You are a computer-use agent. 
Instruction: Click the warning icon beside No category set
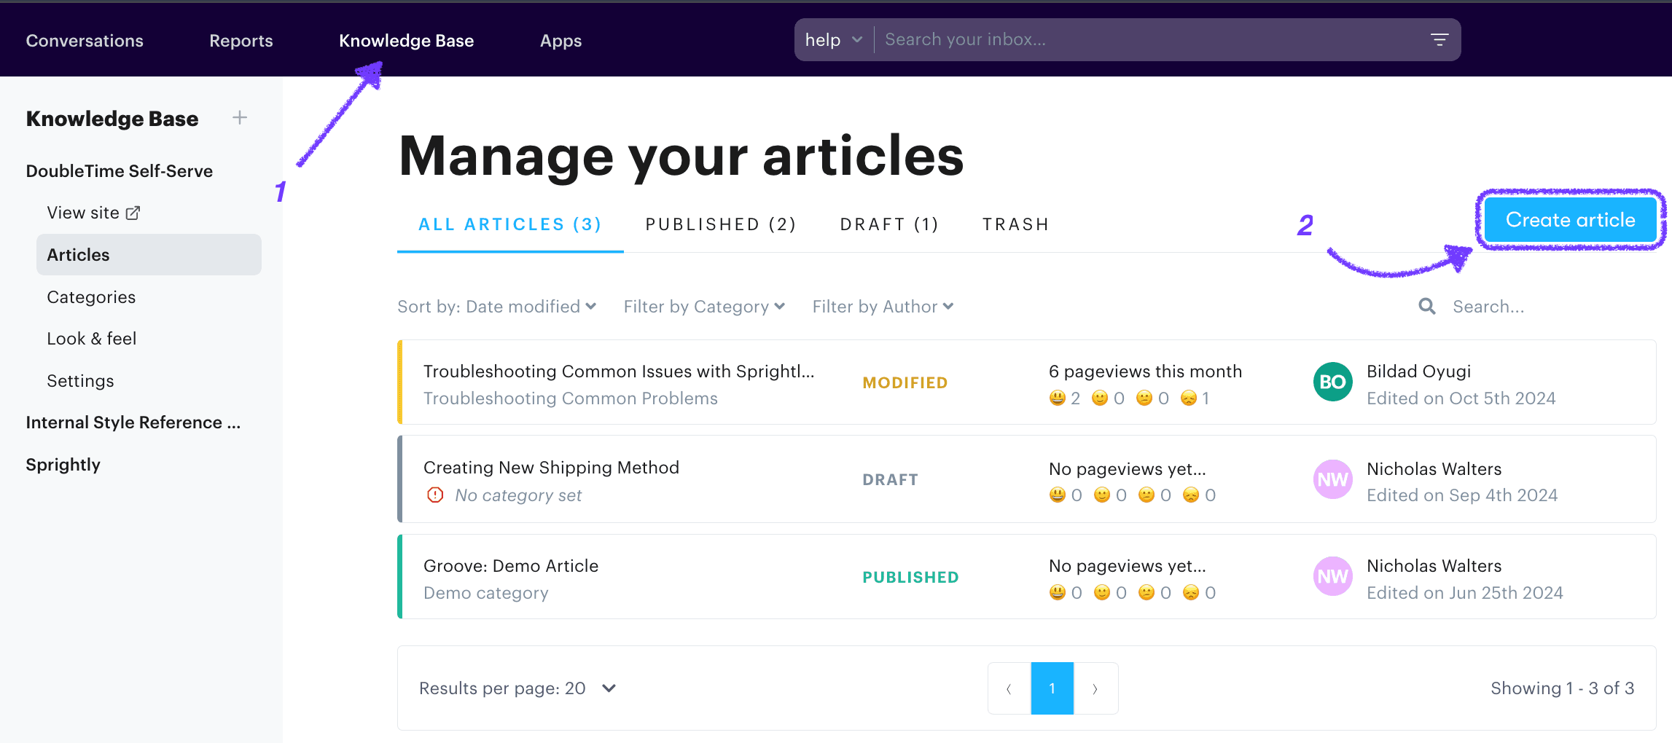(435, 495)
